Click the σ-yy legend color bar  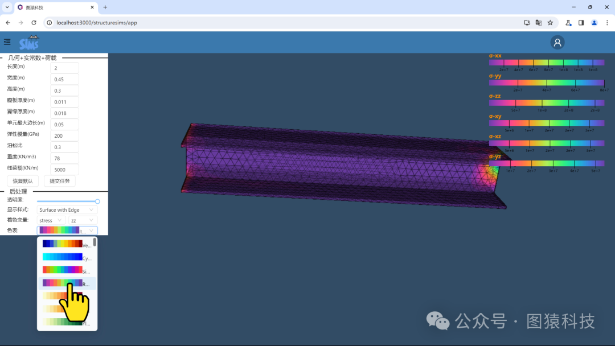pyautogui.click(x=546, y=83)
